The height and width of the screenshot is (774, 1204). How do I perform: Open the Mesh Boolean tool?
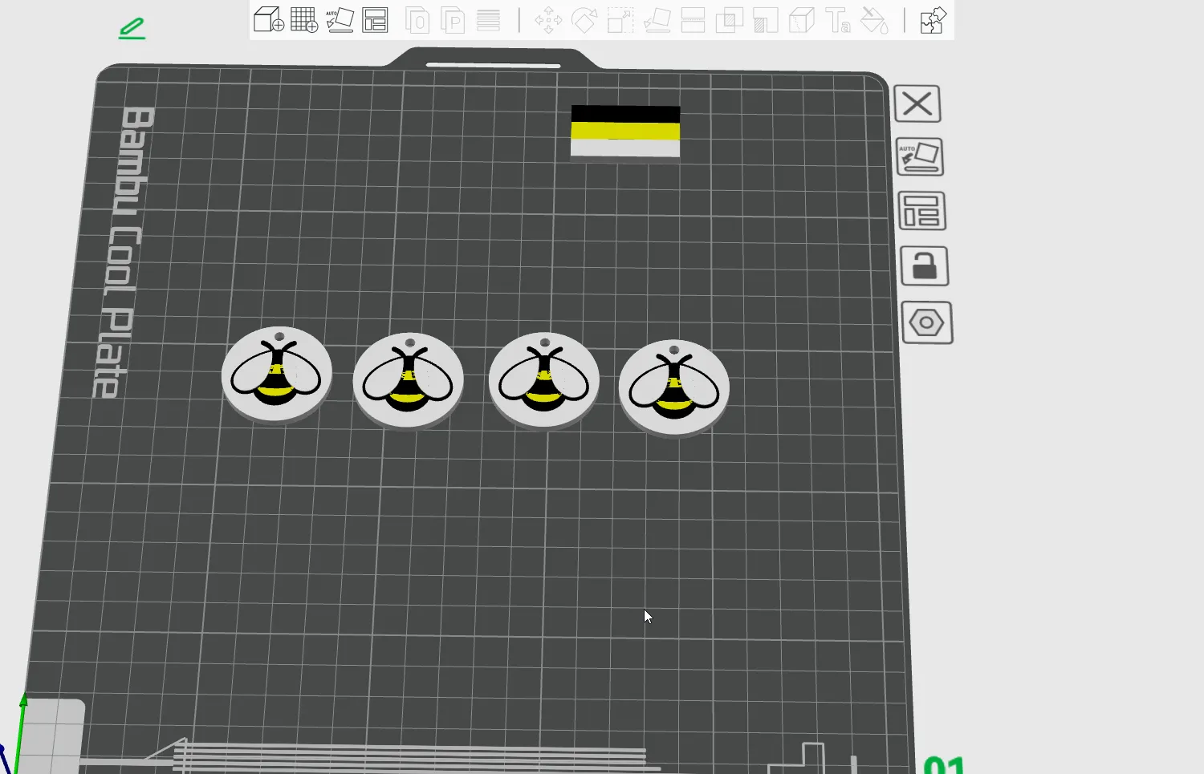tap(729, 19)
